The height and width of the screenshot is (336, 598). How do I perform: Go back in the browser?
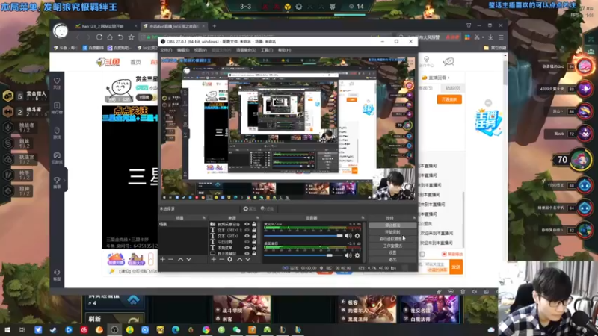point(78,37)
